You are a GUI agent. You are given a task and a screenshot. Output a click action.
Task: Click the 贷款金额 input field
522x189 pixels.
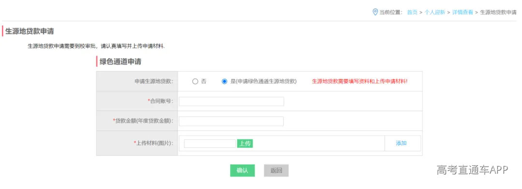tap(232, 121)
